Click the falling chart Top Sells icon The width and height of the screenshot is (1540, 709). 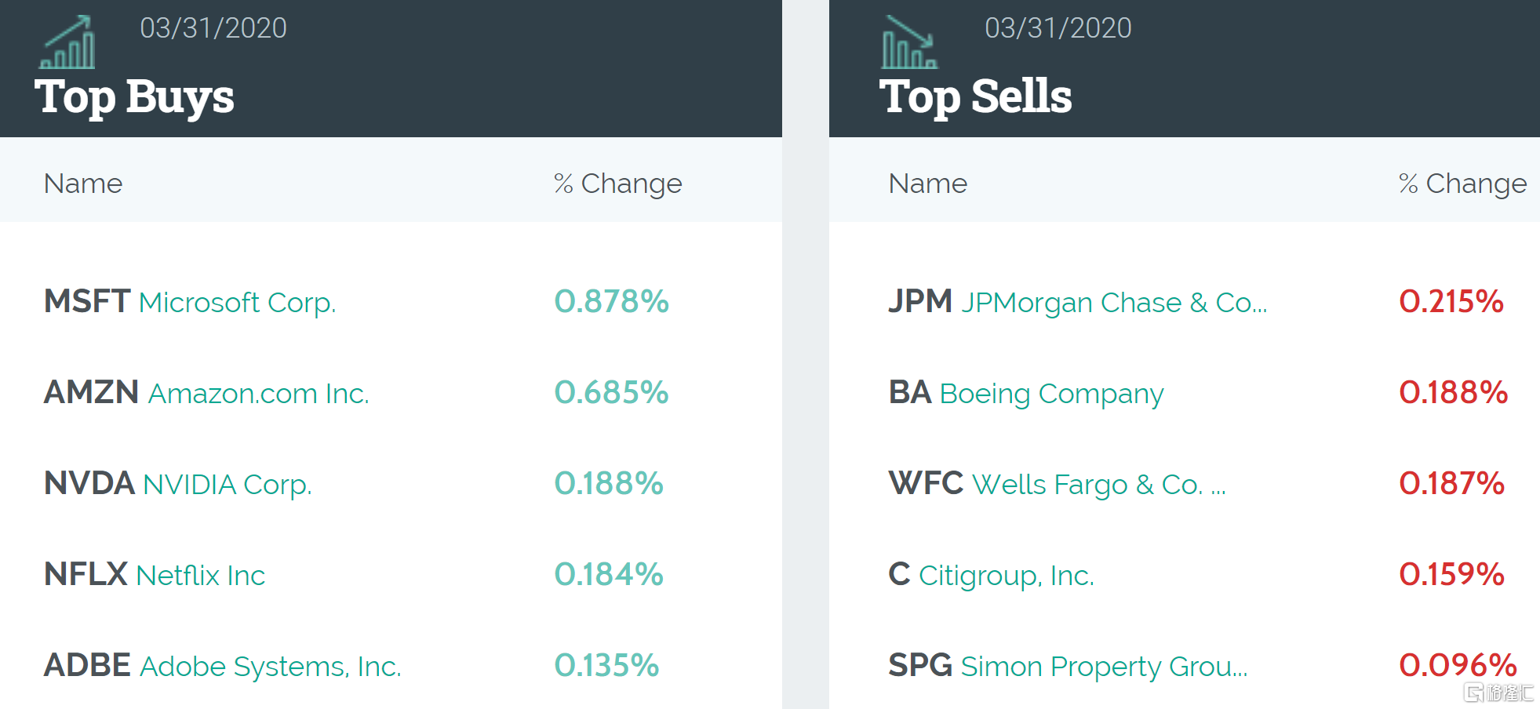(x=908, y=42)
